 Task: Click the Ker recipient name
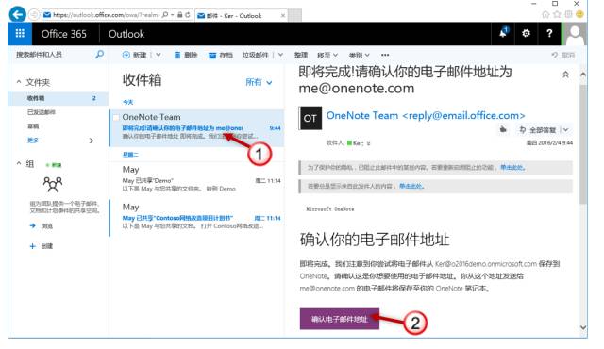click(x=358, y=143)
